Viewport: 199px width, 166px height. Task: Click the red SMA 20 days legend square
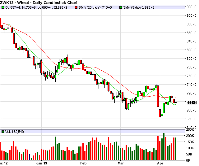[76, 7]
